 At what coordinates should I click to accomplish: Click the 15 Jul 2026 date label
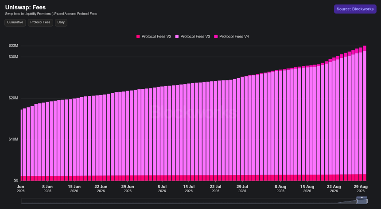[x=189, y=189]
